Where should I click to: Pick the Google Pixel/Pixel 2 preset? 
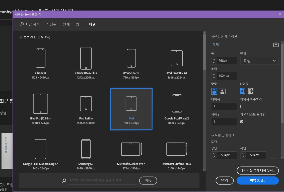coord(177,109)
